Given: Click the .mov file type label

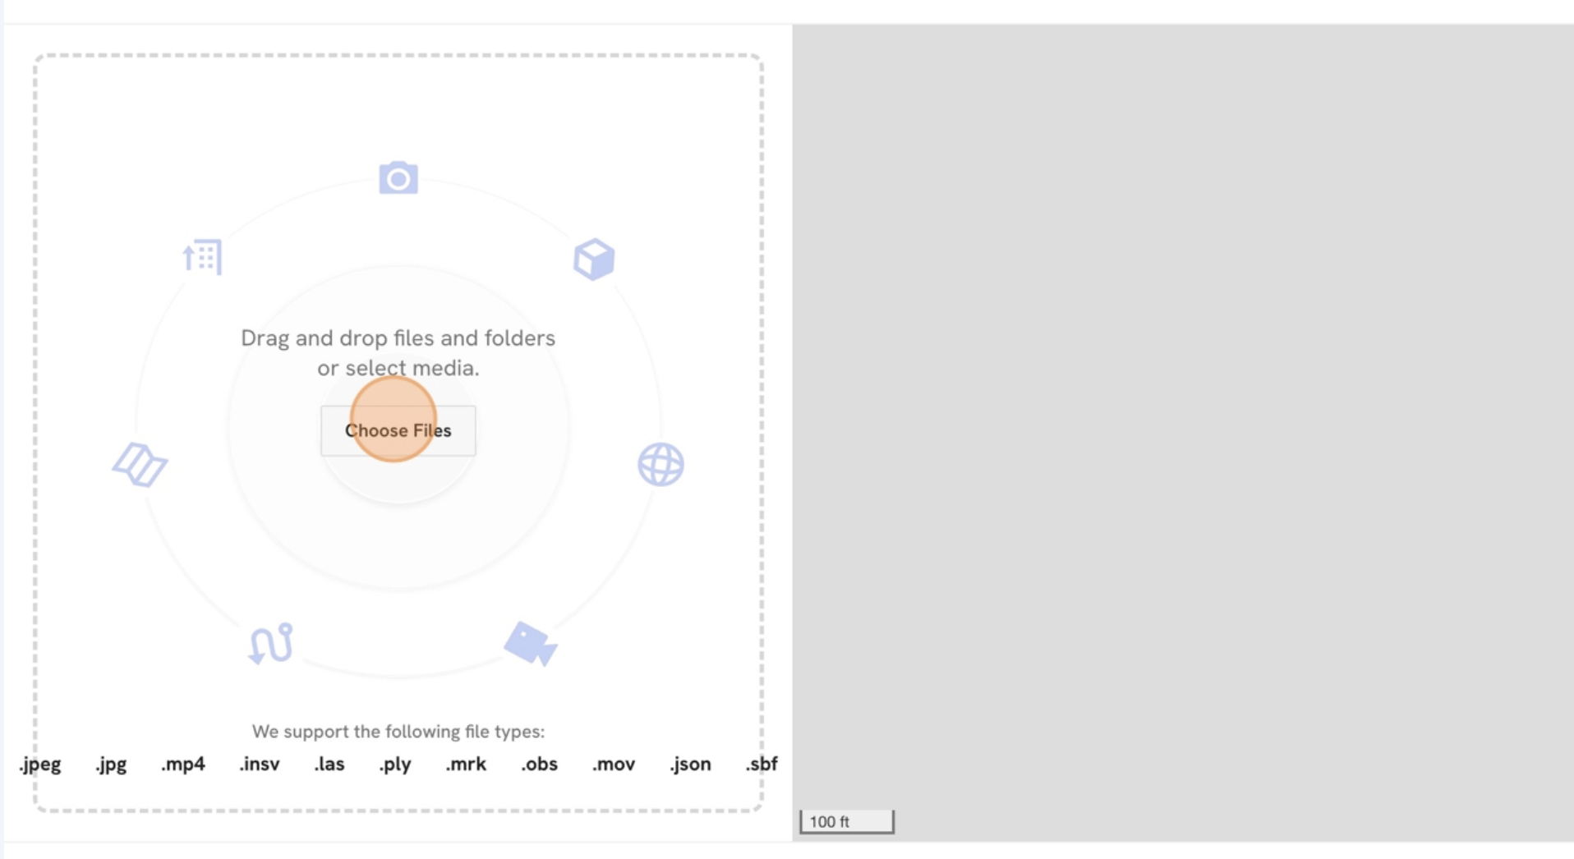Looking at the screenshot, I should pos(614,765).
